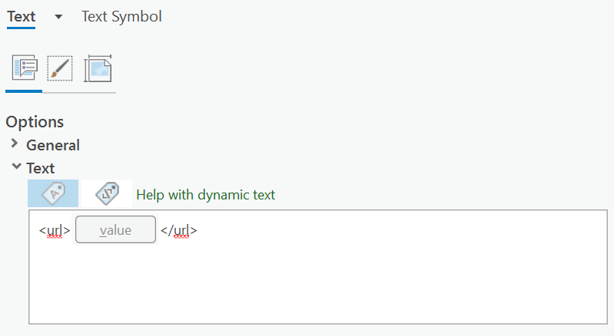Open the dropdown arrow beside Text
The height and width of the screenshot is (336, 614).
tap(58, 17)
